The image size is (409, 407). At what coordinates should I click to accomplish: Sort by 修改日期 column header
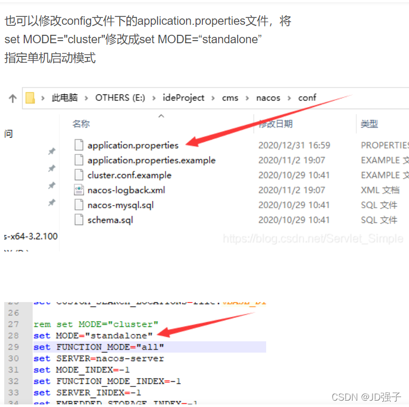(276, 124)
